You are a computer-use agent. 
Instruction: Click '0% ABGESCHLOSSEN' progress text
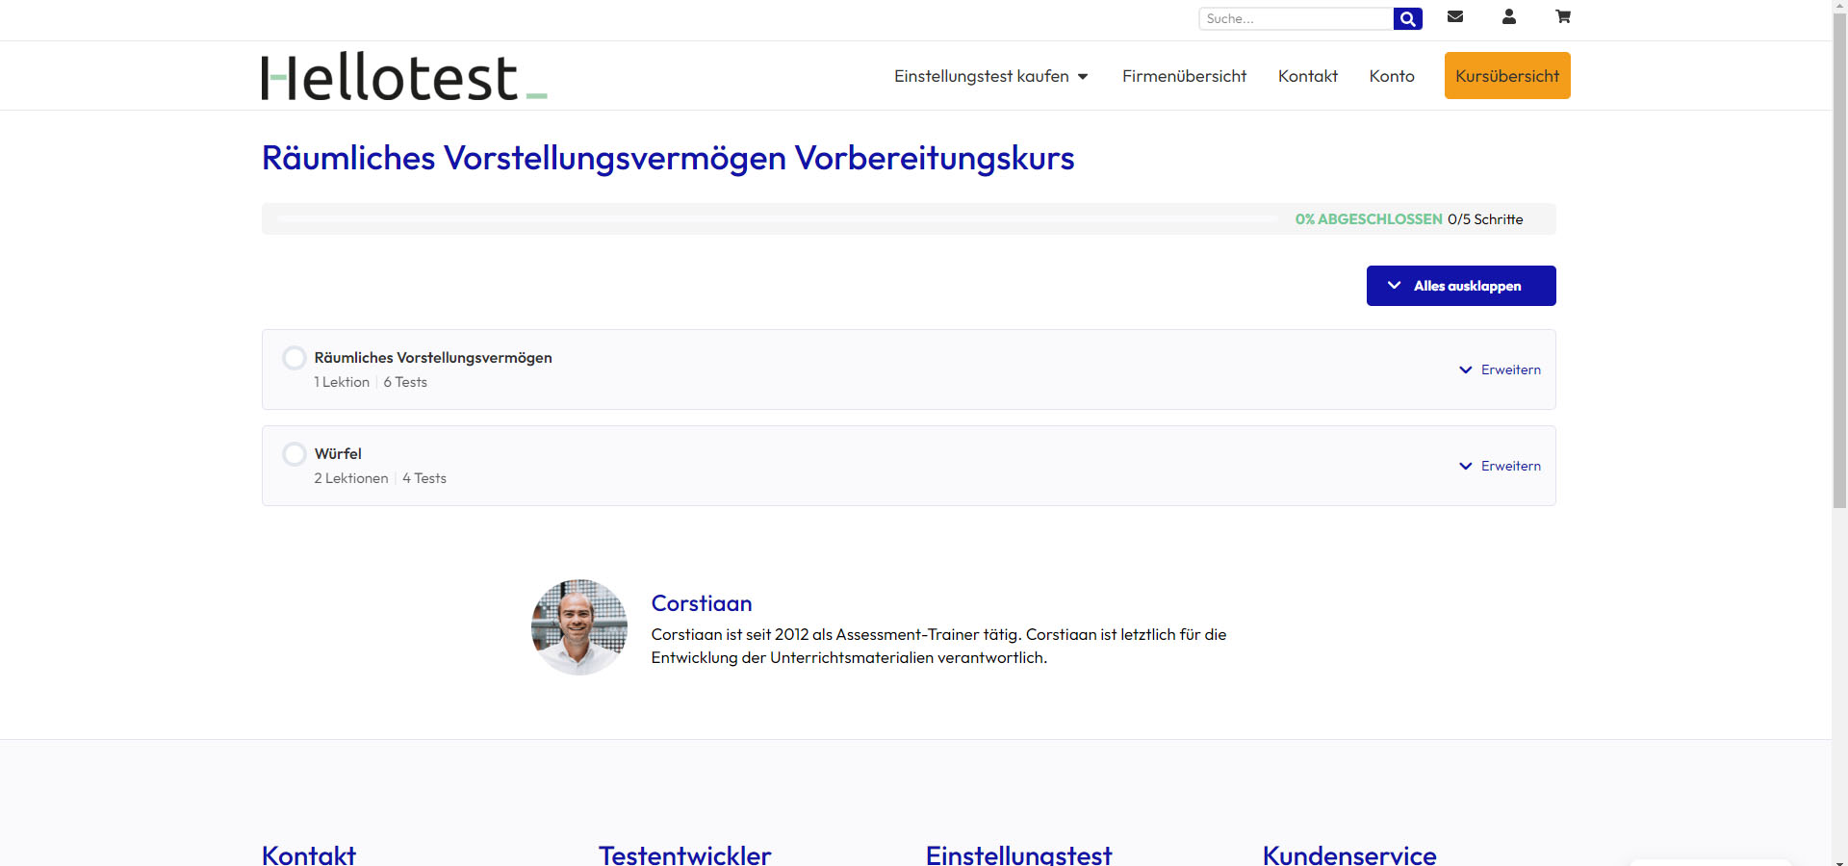(x=1369, y=219)
